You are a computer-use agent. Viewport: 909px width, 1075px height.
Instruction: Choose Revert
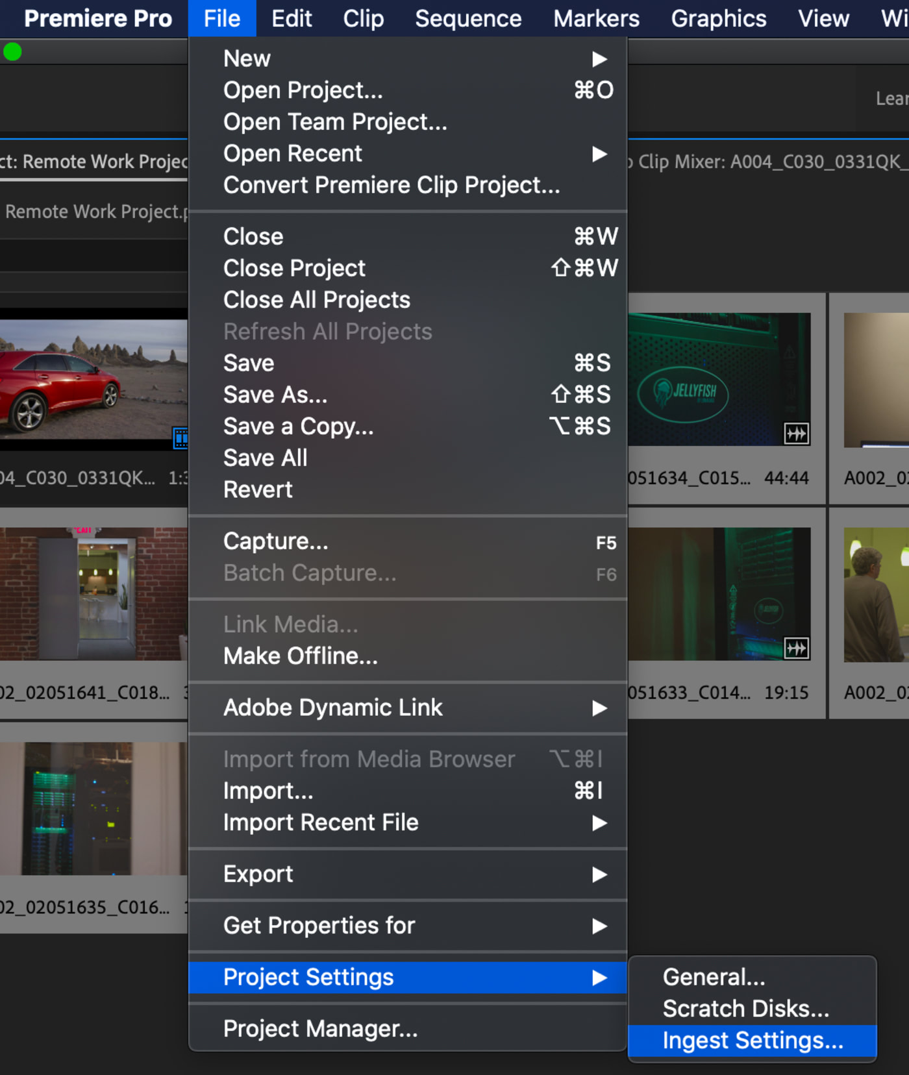[x=408, y=490]
